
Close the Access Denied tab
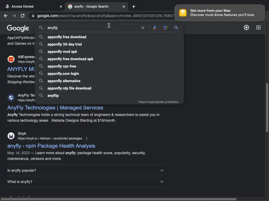pos(61,7)
